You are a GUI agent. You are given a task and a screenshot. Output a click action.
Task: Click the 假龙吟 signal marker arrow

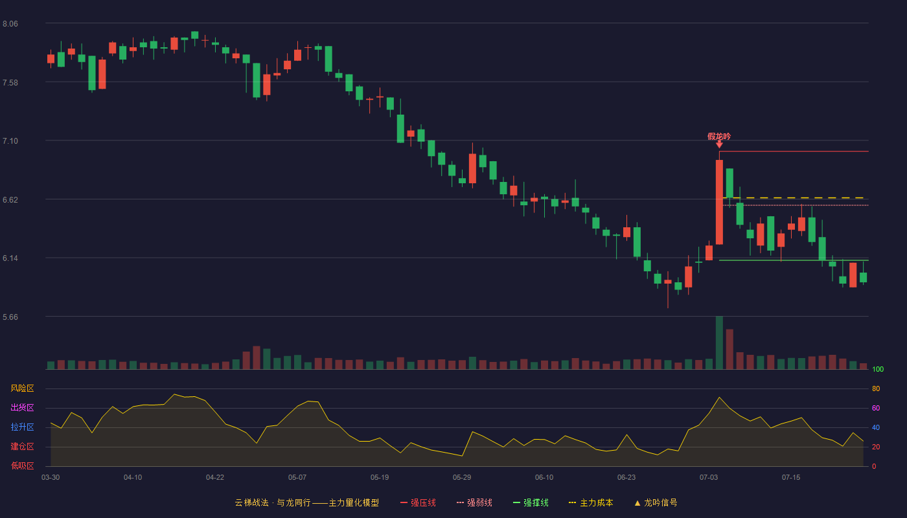point(719,144)
